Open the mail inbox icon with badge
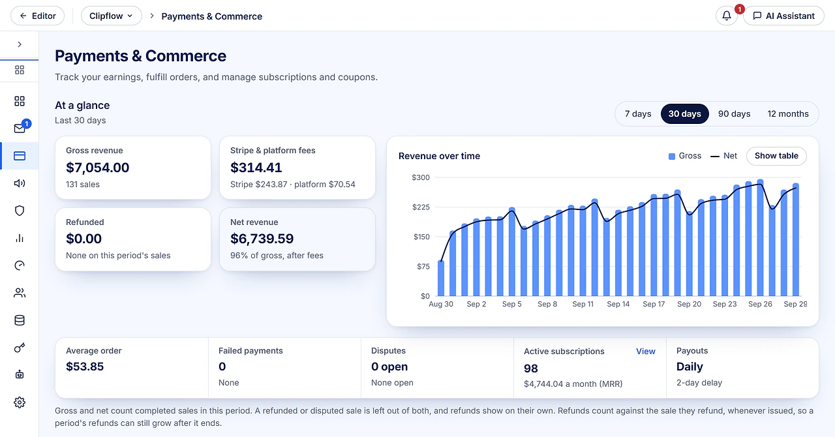Image resolution: width=835 pixels, height=437 pixels. point(20,128)
